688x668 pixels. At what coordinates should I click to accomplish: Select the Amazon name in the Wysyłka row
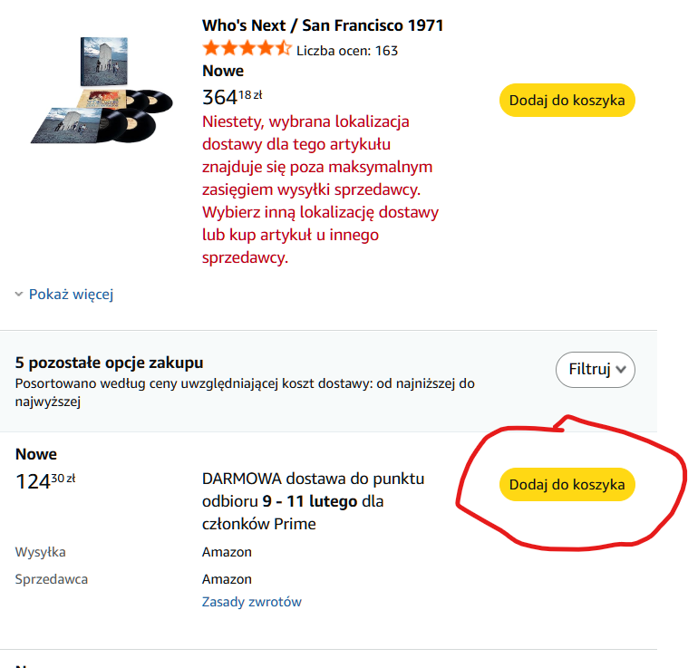coord(227,552)
